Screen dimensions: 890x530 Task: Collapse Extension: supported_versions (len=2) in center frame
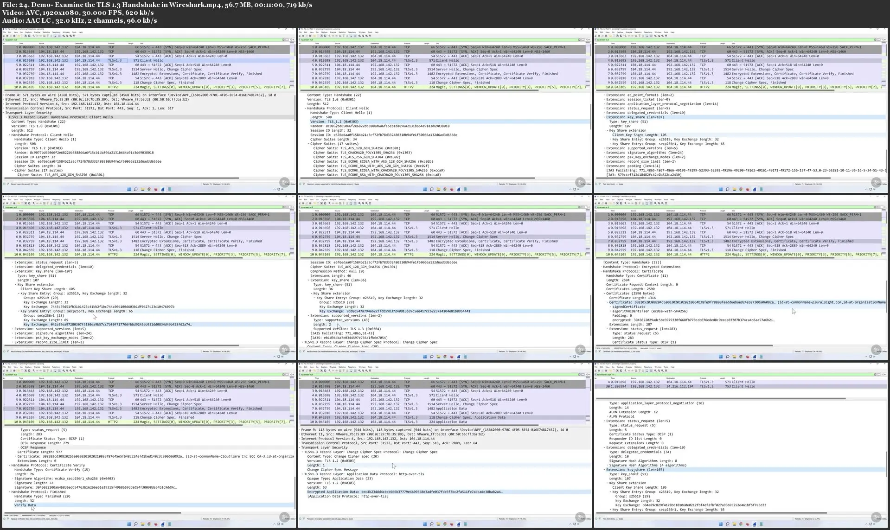click(x=308, y=316)
